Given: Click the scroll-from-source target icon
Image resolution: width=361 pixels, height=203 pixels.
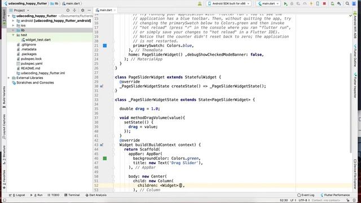Looking at the screenshot, I should click(x=68, y=10).
